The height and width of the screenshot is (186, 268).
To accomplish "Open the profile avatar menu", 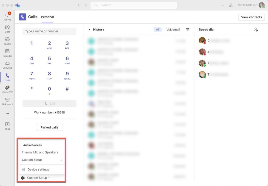I will pos(262,5).
